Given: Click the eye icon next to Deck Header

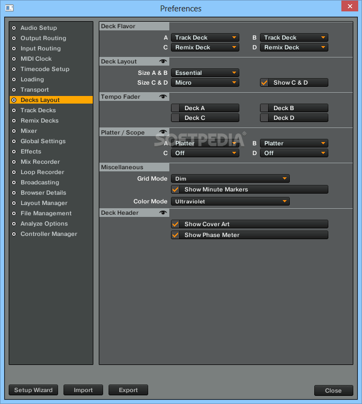Looking at the screenshot, I should coord(163,213).
